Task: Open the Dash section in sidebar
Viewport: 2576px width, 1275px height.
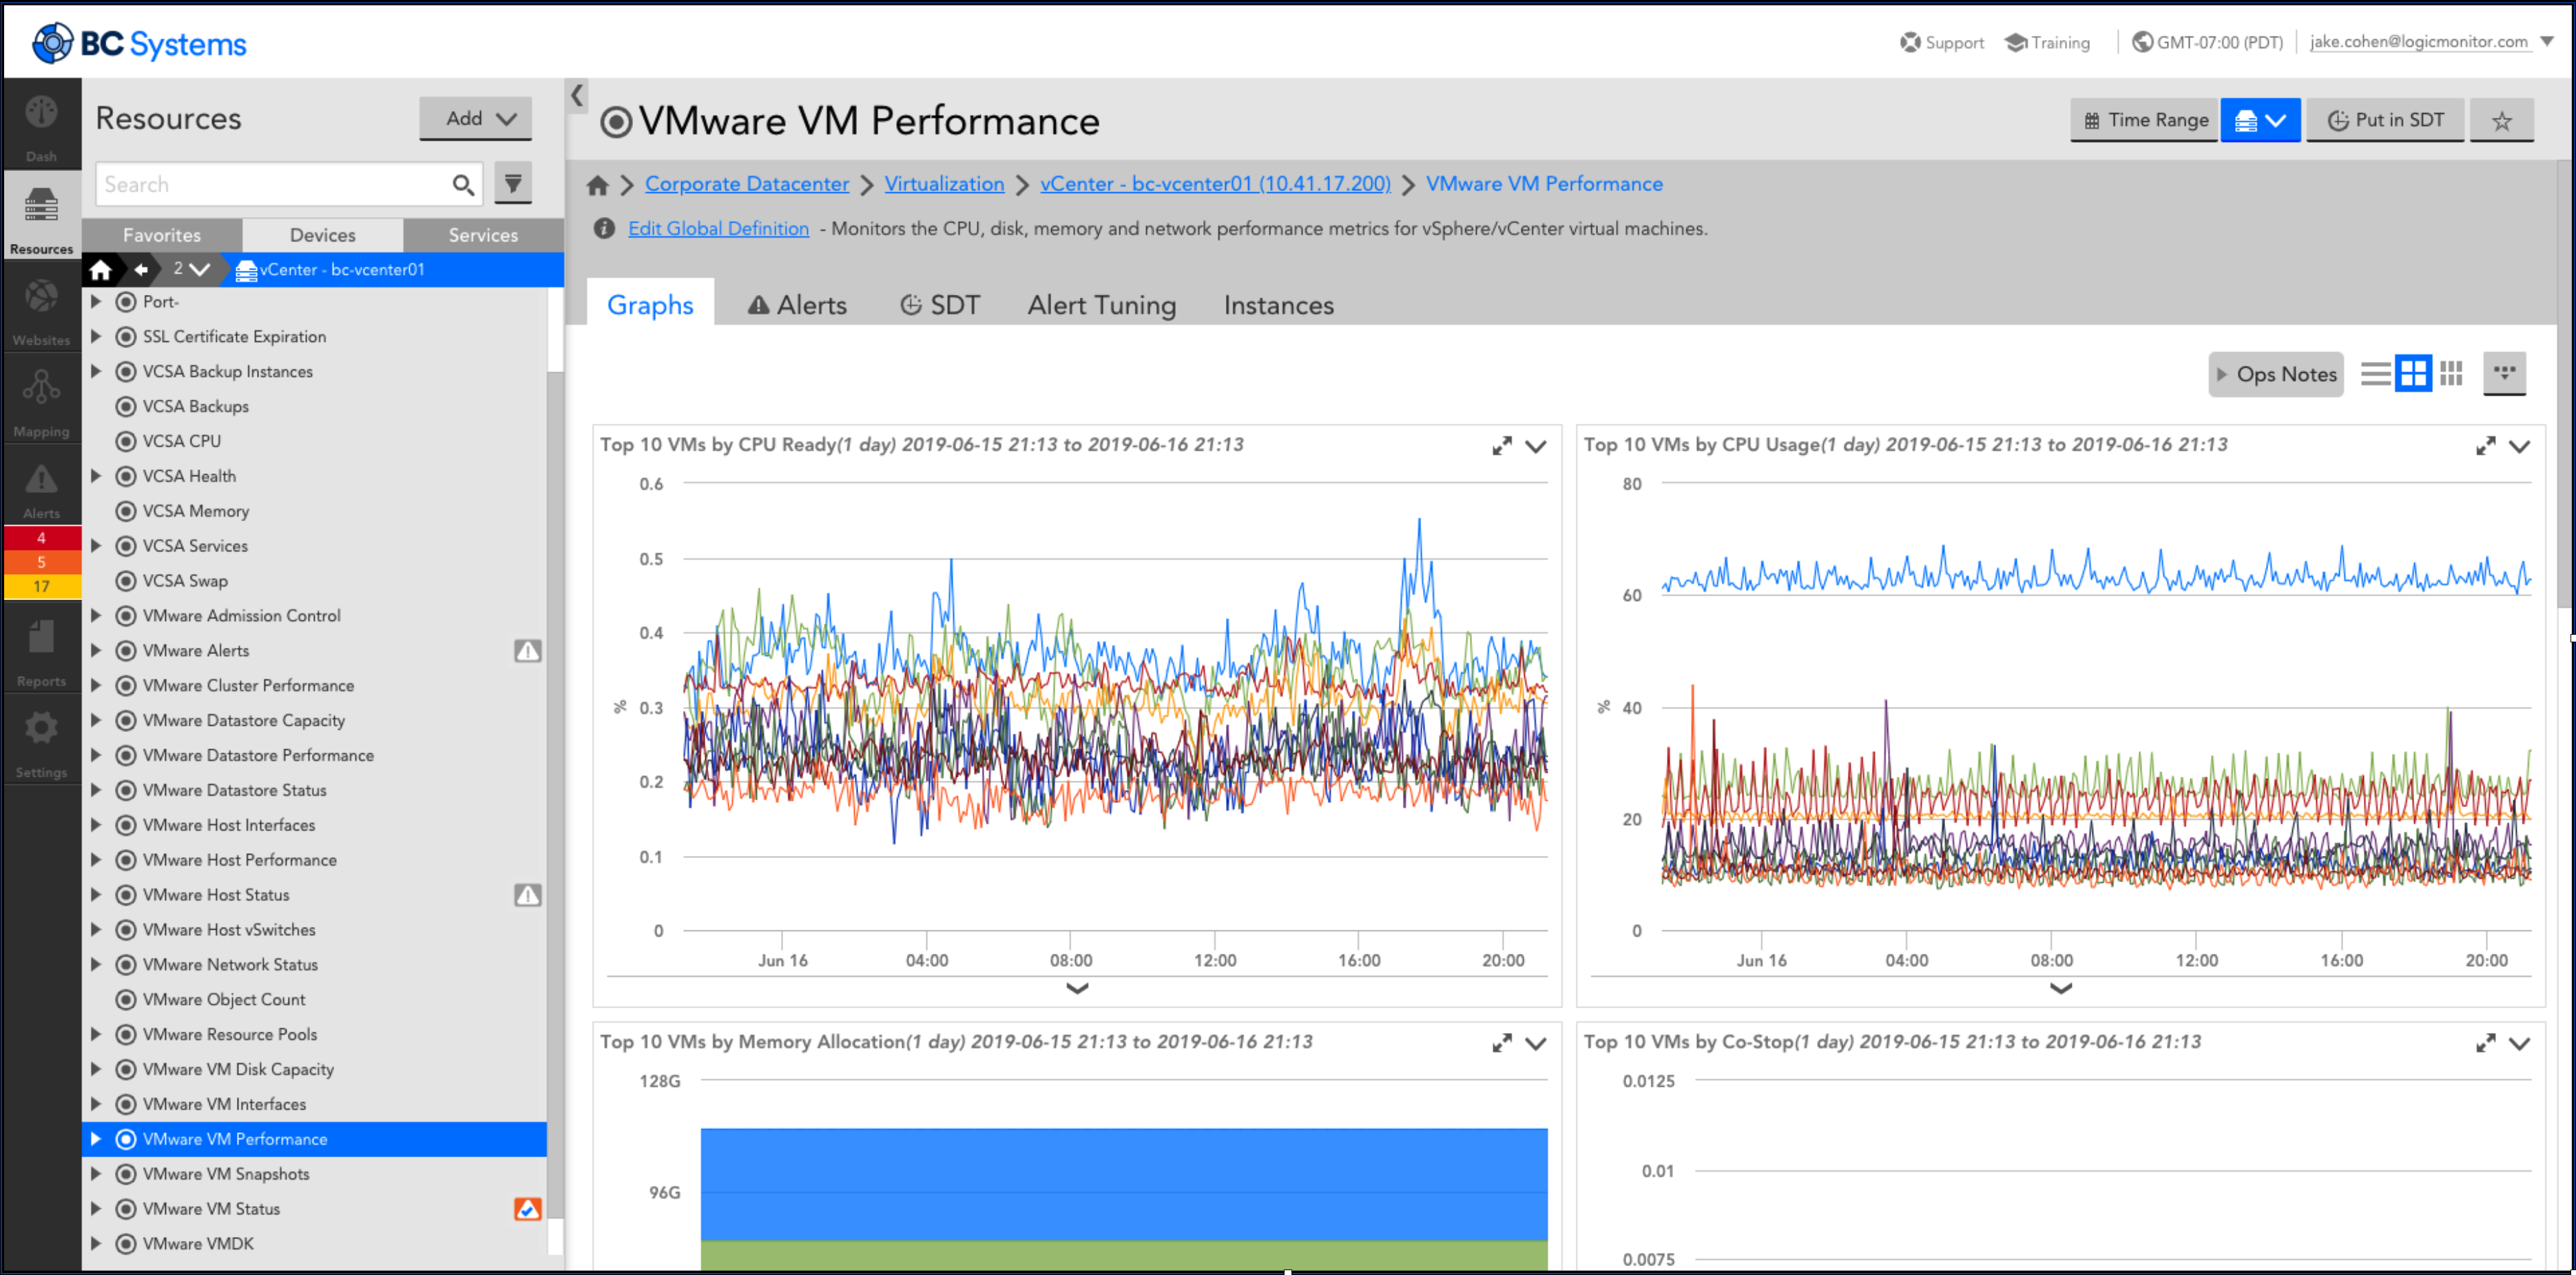Action: (41, 125)
